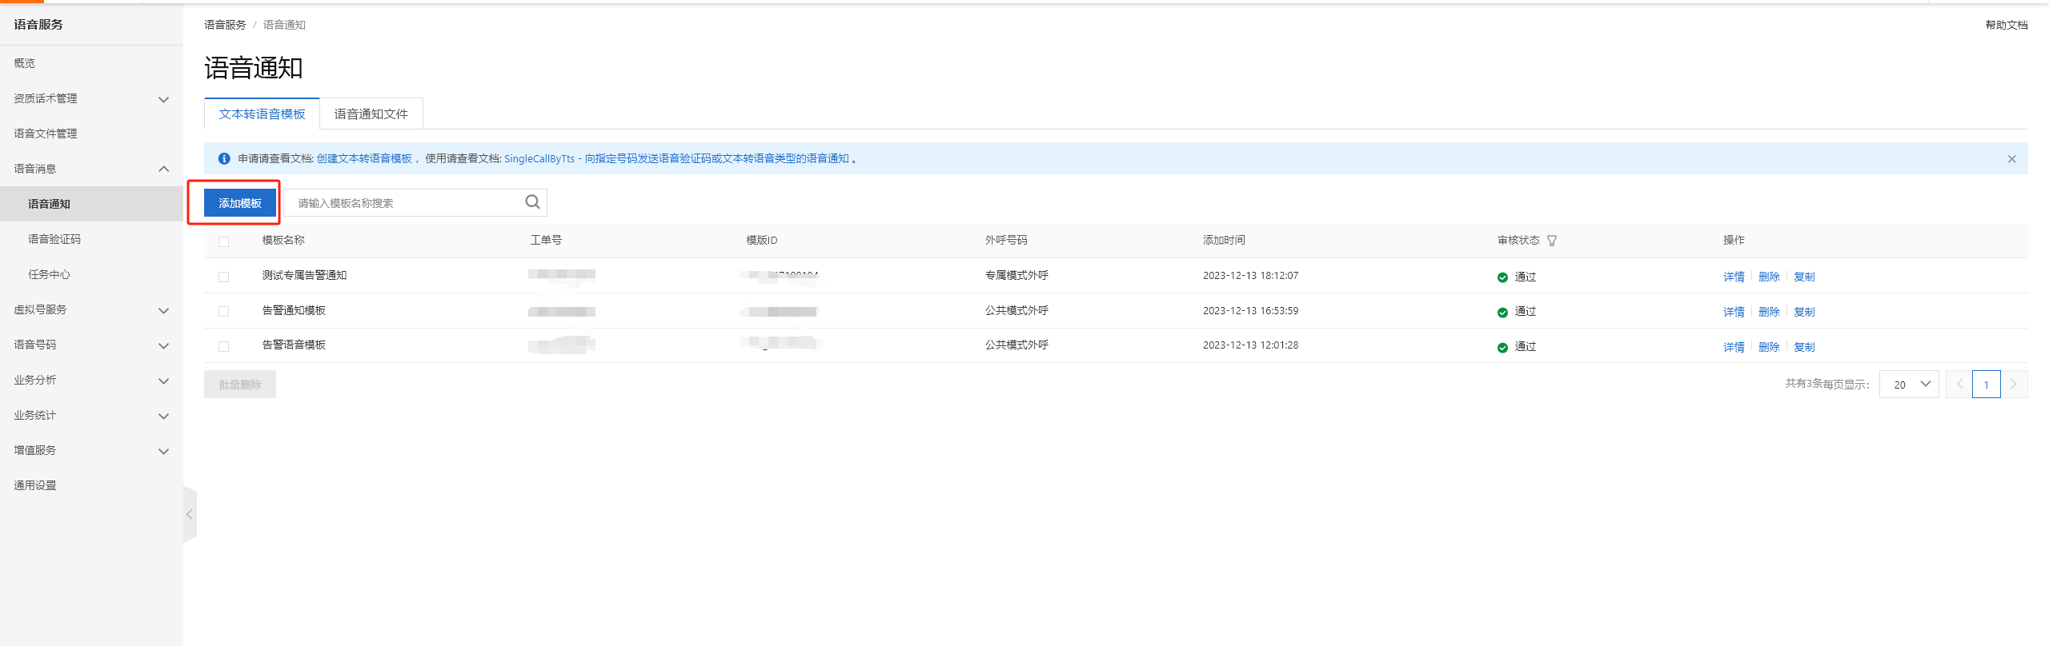Click the 添加模板 button

click(240, 203)
